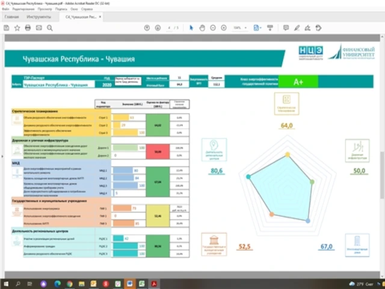
Task: Click the read mode keyboard icon
Action: point(270,28)
